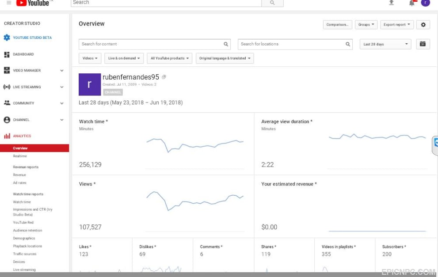Expand the Community section chevron
Screen dimensions: 438x277
tap(62, 103)
